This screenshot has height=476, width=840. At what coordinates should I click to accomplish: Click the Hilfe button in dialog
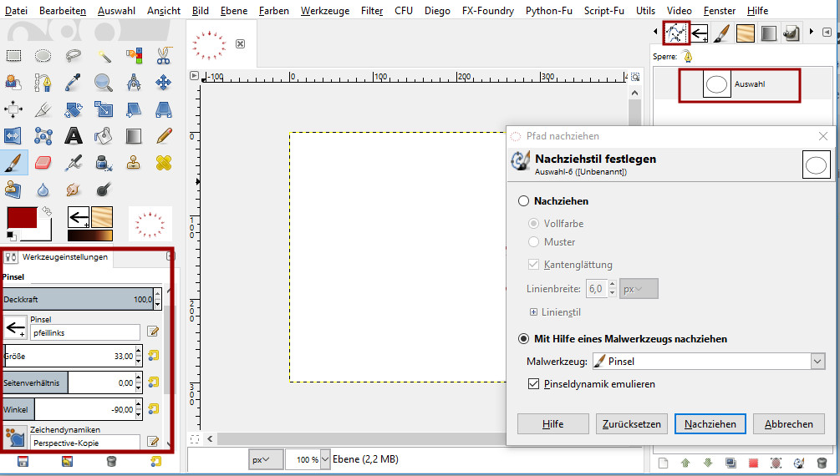coord(552,424)
